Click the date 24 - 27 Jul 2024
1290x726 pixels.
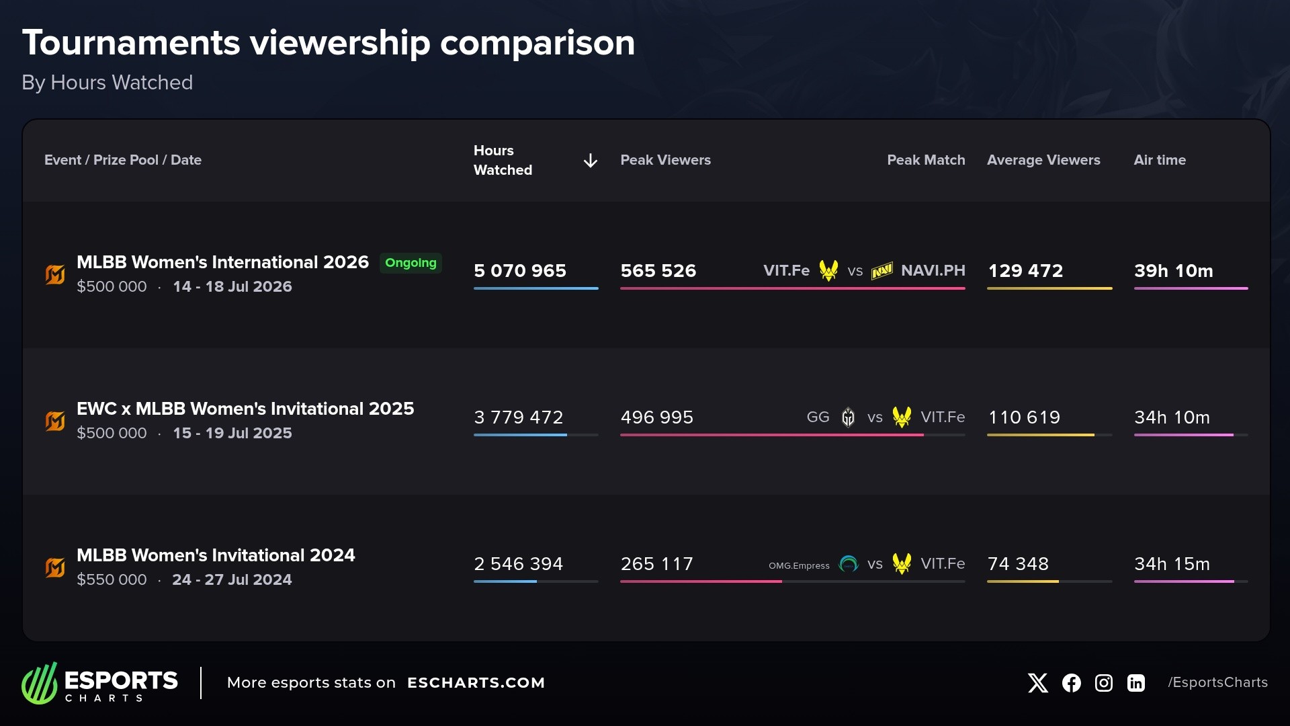point(232,579)
